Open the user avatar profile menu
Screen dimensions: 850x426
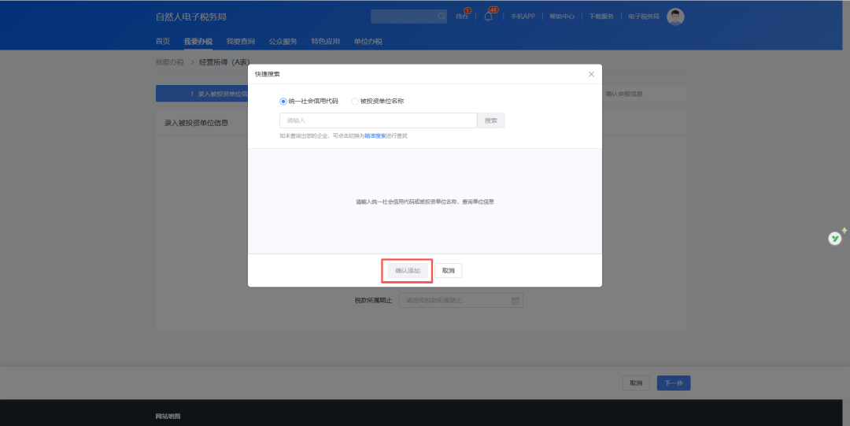click(675, 17)
